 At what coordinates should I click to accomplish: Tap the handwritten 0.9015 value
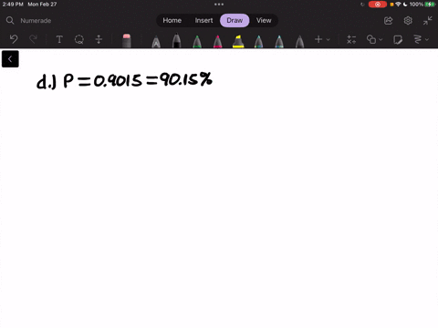tap(118, 81)
